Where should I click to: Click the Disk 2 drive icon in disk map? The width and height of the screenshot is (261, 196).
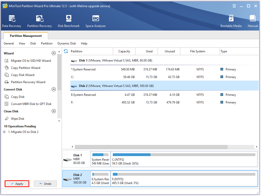pos(67,179)
